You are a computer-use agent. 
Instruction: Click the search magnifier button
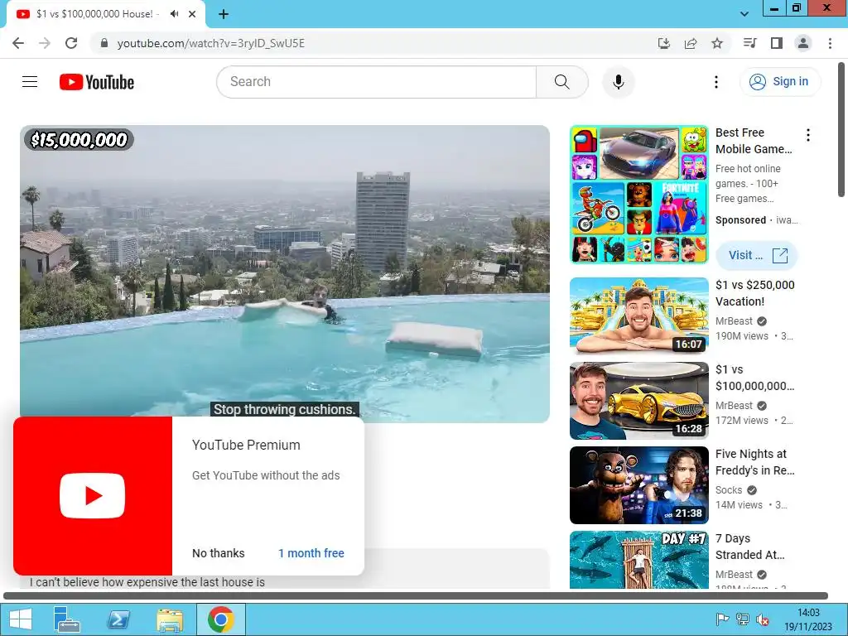pos(562,82)
